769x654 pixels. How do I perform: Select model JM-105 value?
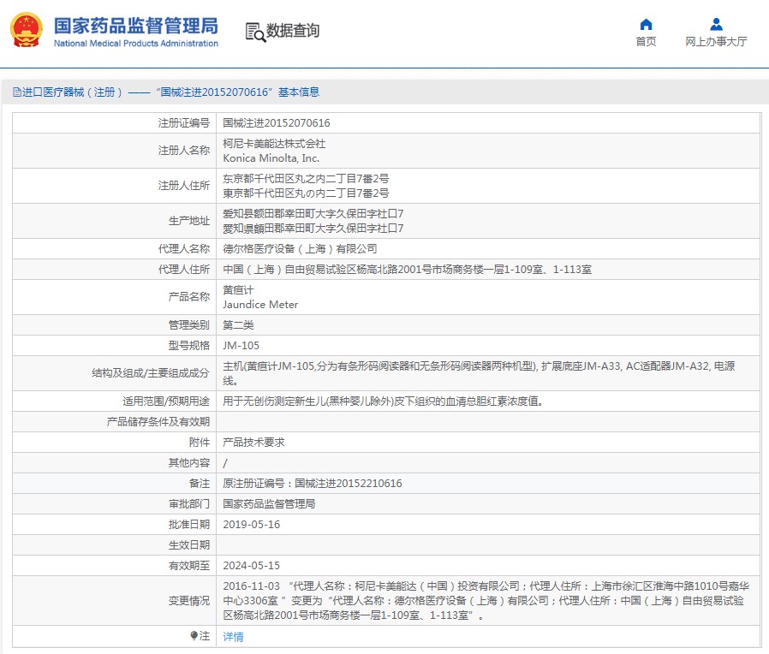pyautogui.click(x=241, y=346)
